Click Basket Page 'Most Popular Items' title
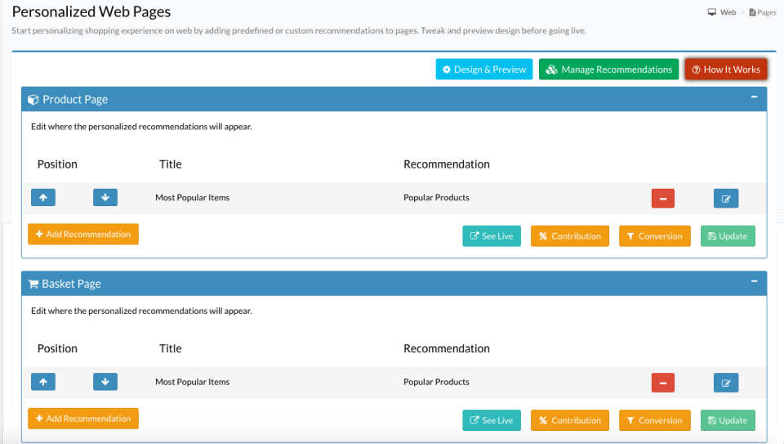This screenshot has height=444, width=784. (x=192, y=382)
